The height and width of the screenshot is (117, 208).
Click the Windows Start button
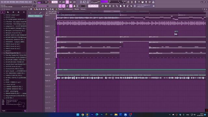point(78,115)
